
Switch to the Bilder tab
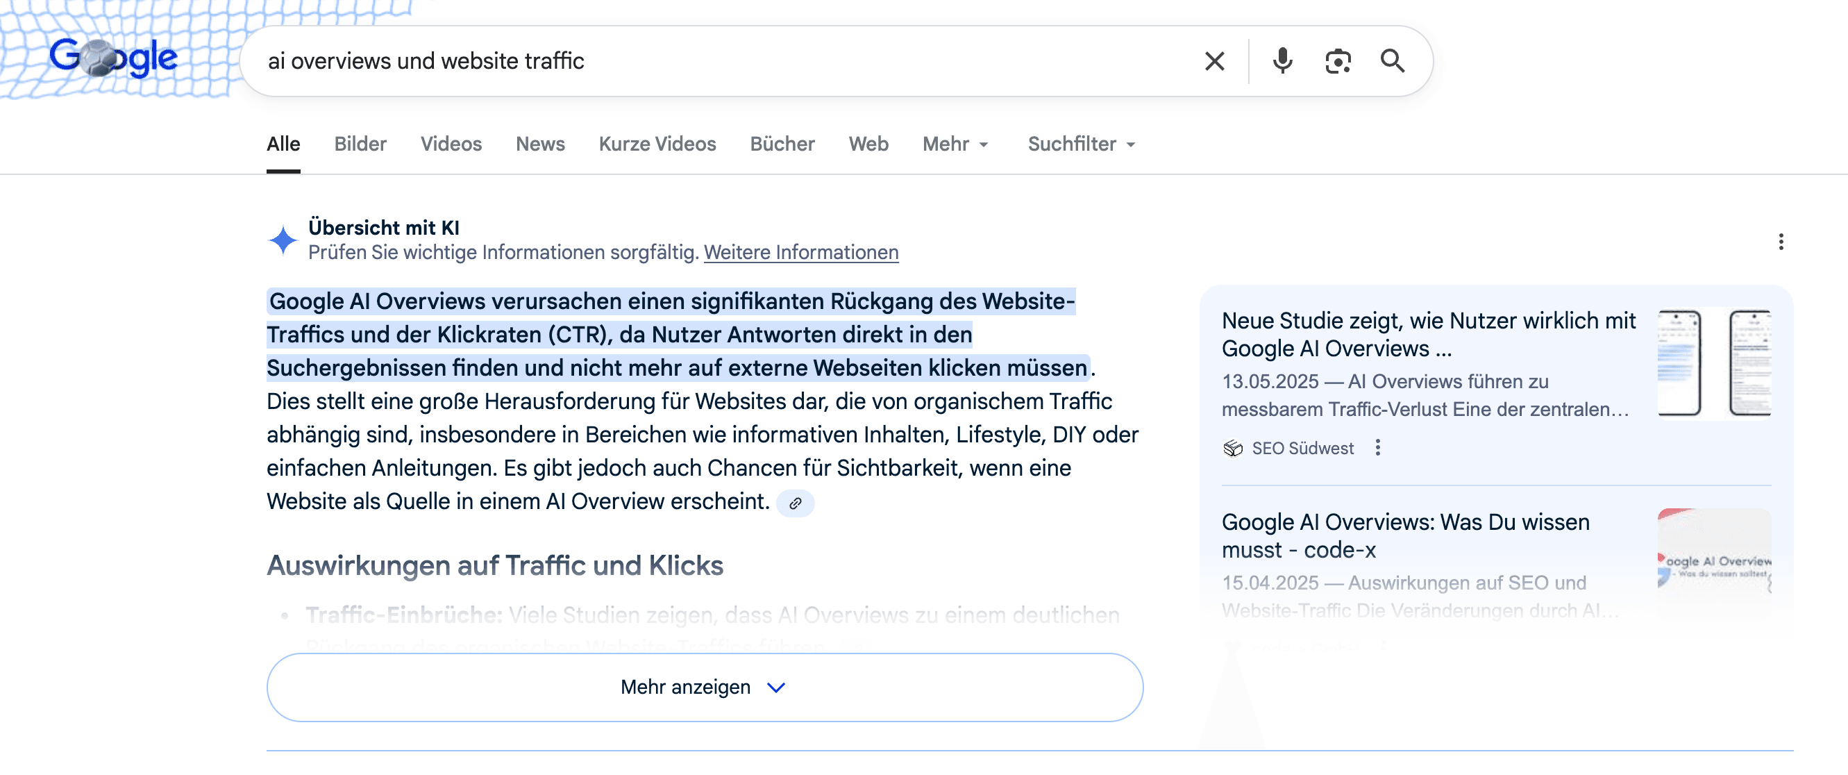(360, 144)
